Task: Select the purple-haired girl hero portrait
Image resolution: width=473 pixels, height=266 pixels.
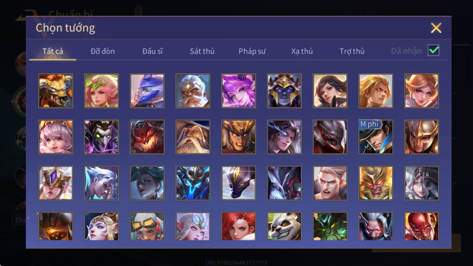Action: [239, 91]
